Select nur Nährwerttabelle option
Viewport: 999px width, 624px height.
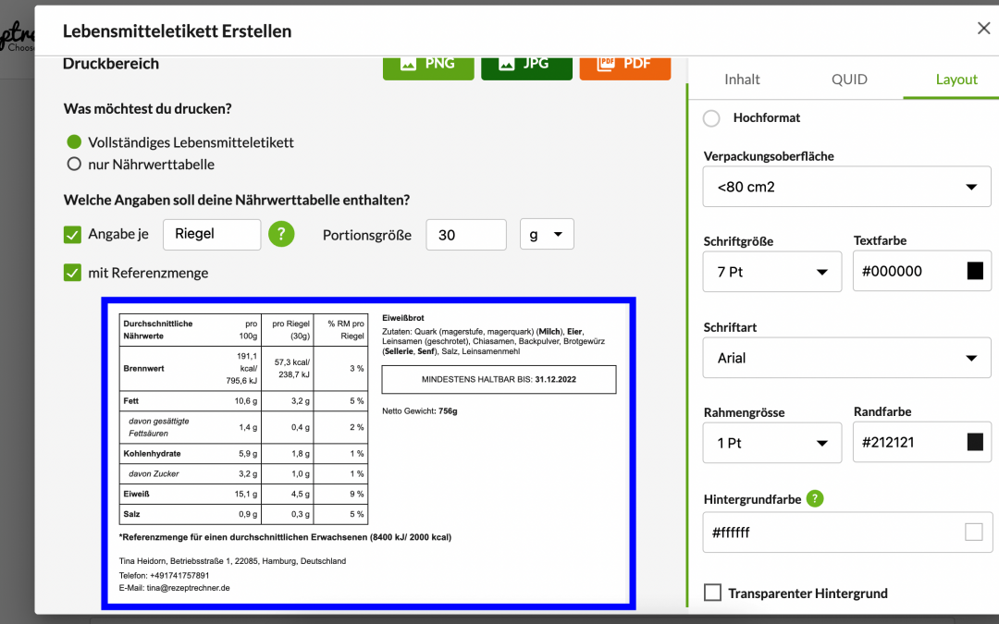point(74,165)
